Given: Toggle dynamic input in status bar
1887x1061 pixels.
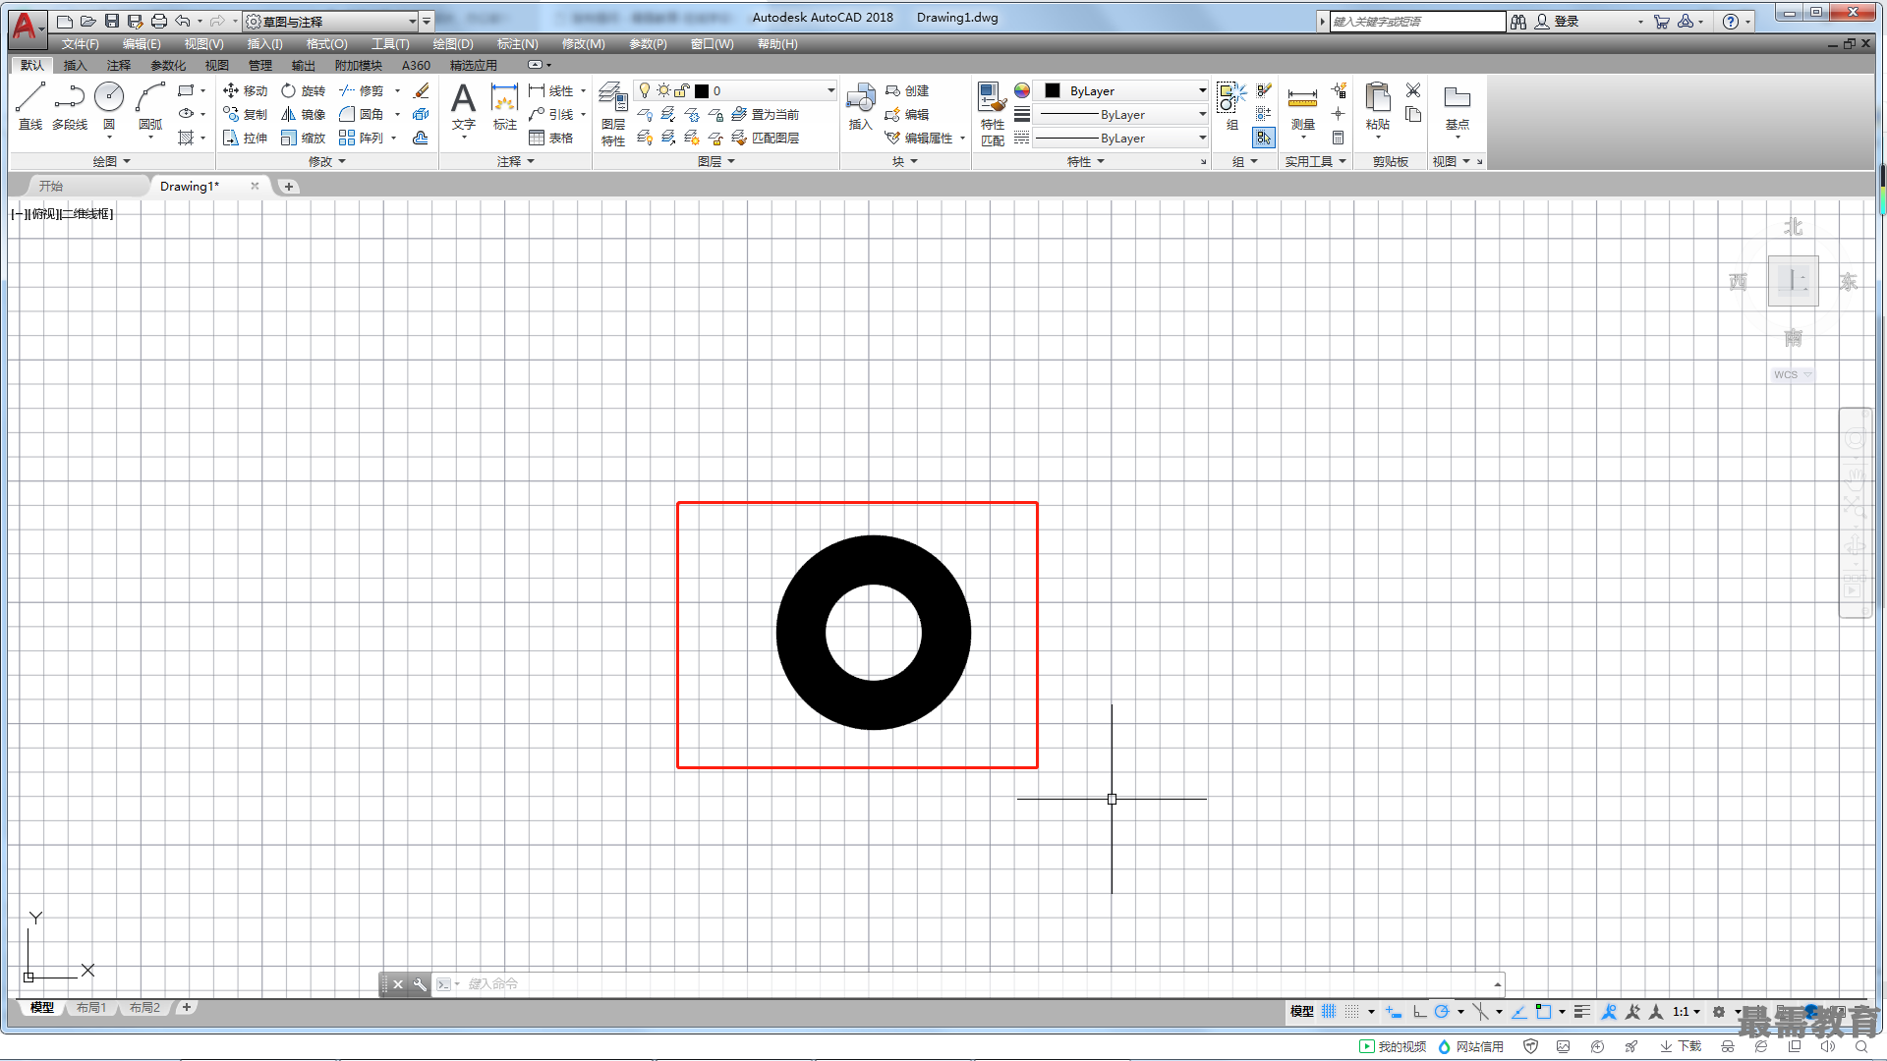Looking at the screenshot, I should click(x=1394, y=1011).
